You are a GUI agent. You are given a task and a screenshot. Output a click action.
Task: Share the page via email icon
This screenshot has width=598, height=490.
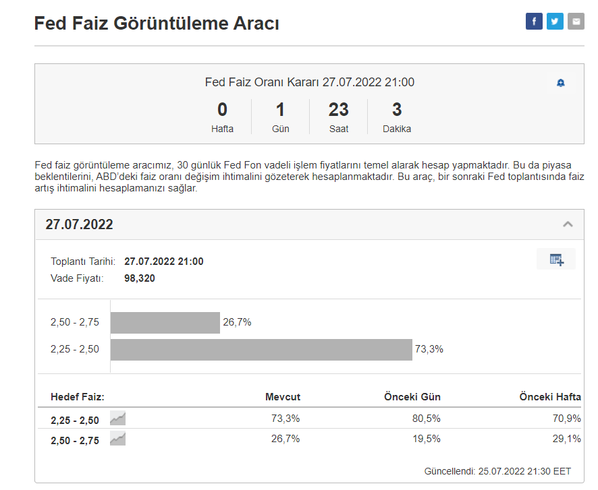coord(576,22)
